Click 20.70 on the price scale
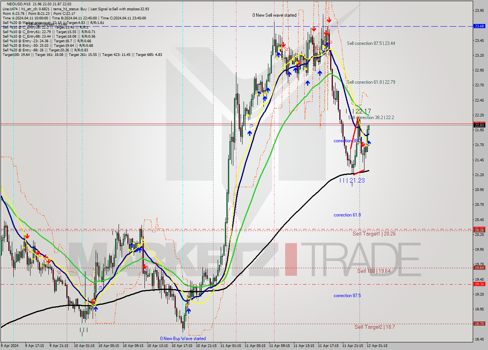The height and width of the screenshot is (350, 488). coord(479,204)
